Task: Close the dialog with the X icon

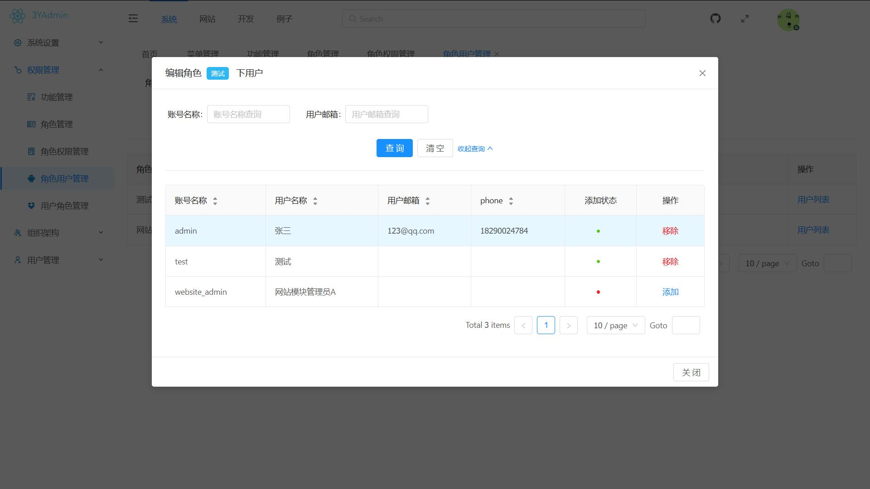Action: [x=702, y=73]
